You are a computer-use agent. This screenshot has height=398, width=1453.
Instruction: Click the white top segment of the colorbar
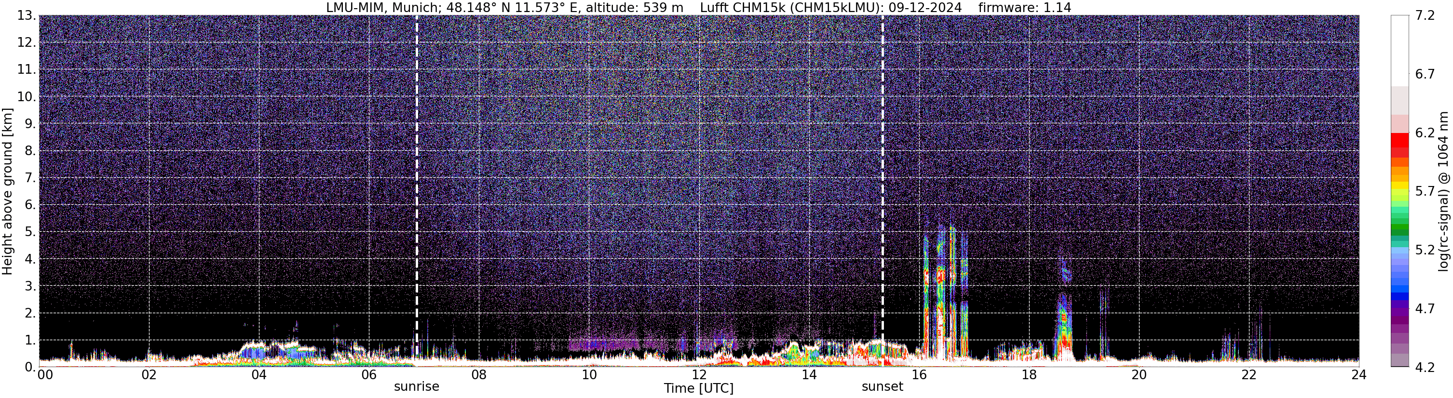coord(1399,51)
